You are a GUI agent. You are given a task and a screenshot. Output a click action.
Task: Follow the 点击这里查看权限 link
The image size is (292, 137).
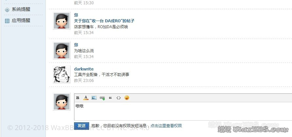[166, 126]
